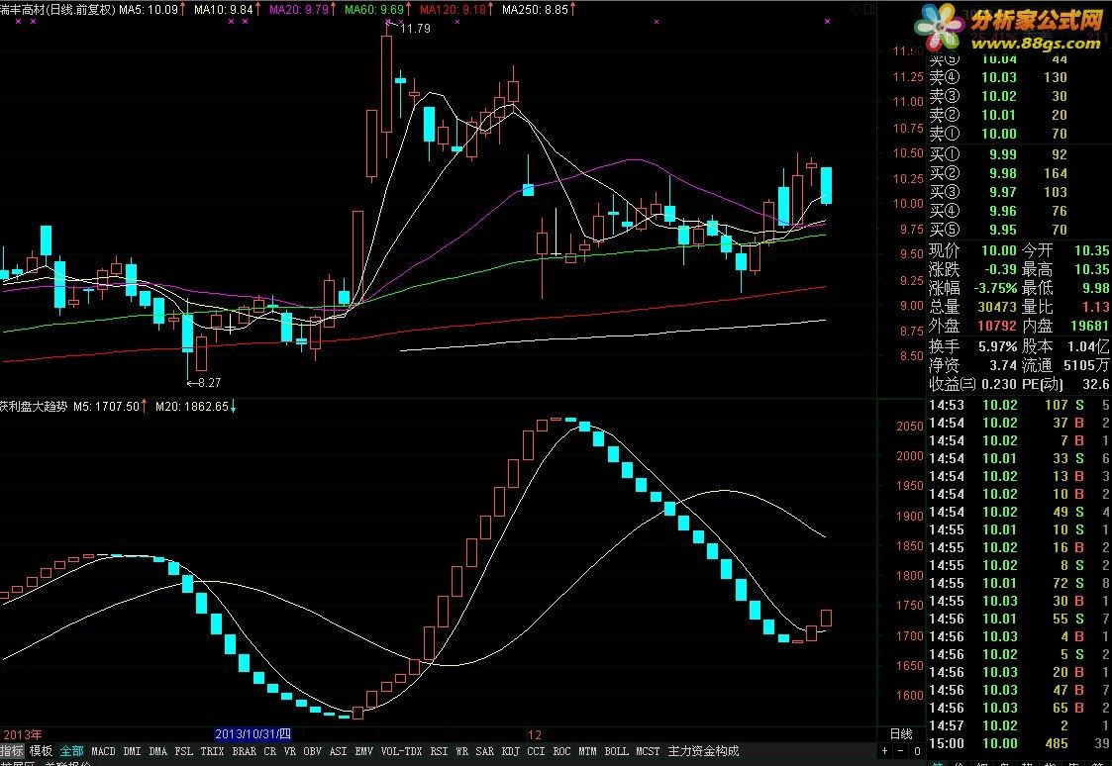
Task: Select the 卖③ 10.02 ask row
Action: (998, 96)
